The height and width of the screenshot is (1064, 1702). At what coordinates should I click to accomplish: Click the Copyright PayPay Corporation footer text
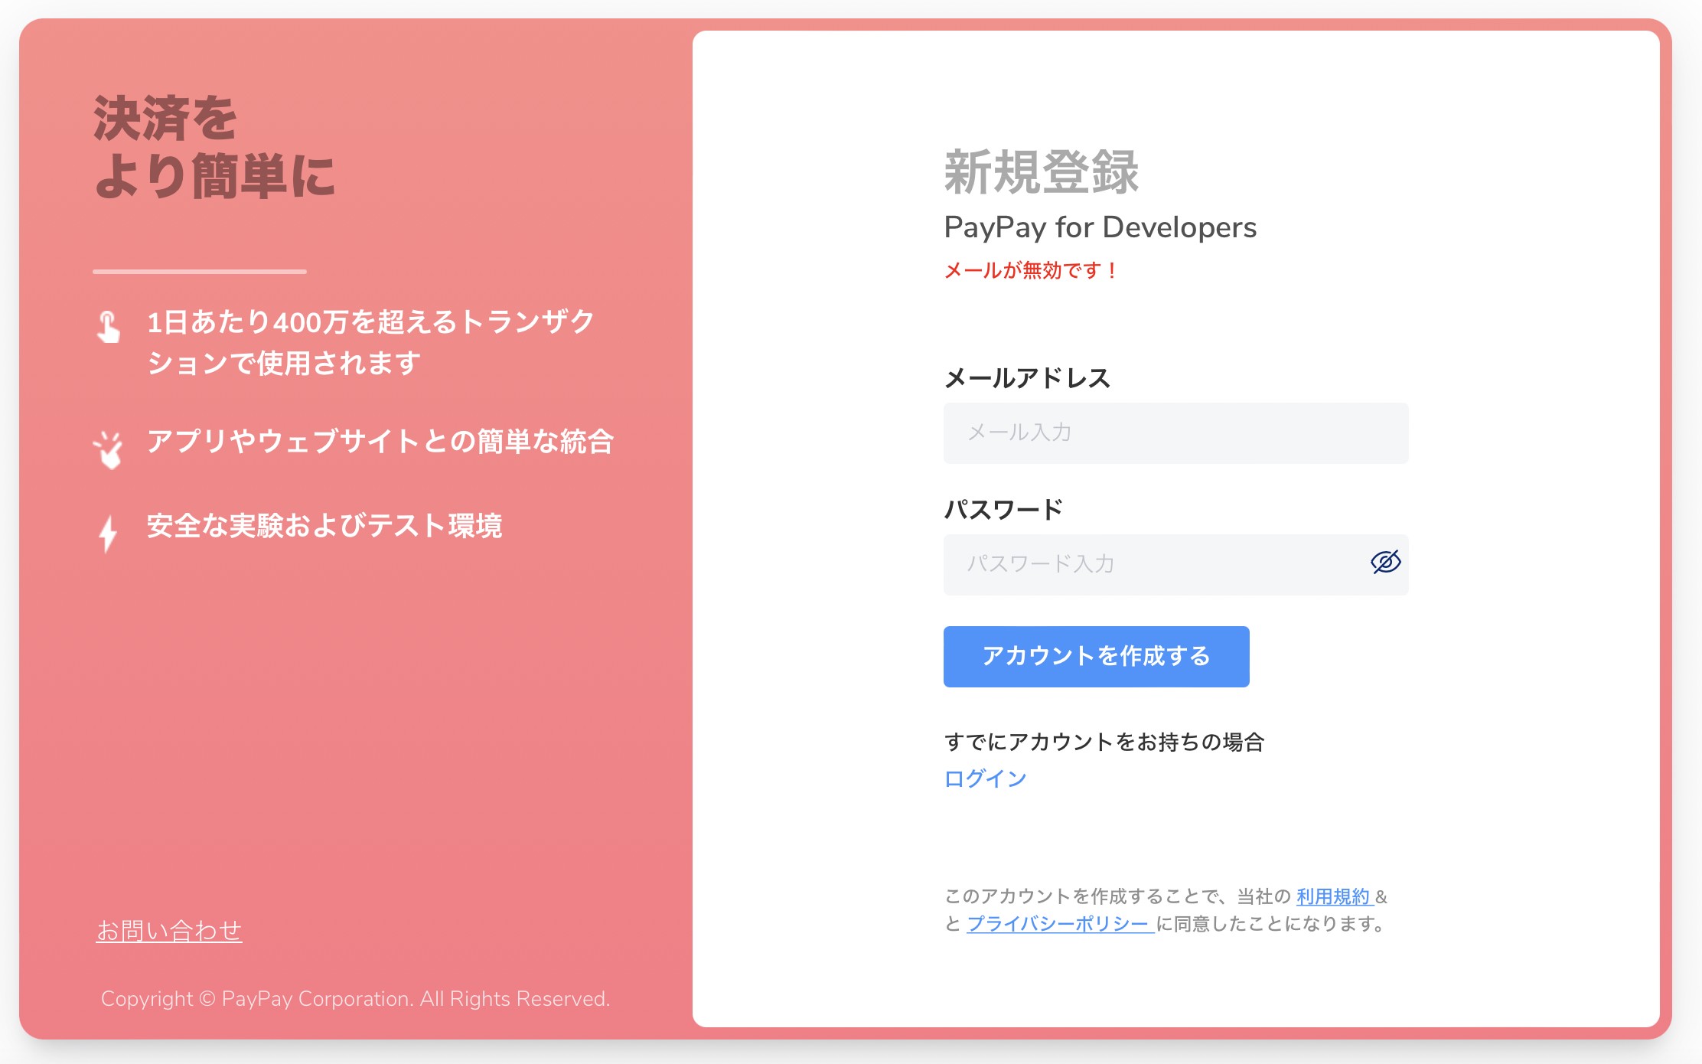pyautogui.click(x=355, y=999)
